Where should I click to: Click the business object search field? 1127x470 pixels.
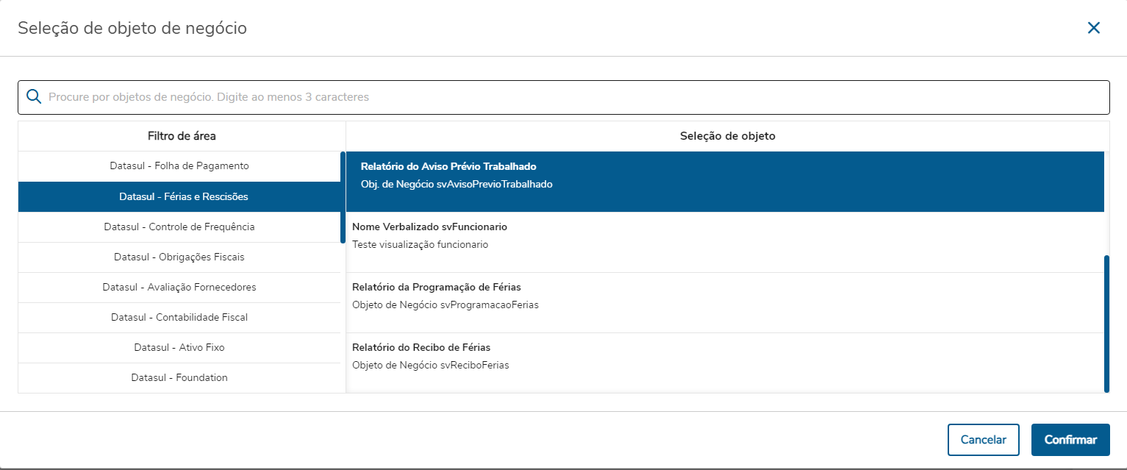pos(573,97)
